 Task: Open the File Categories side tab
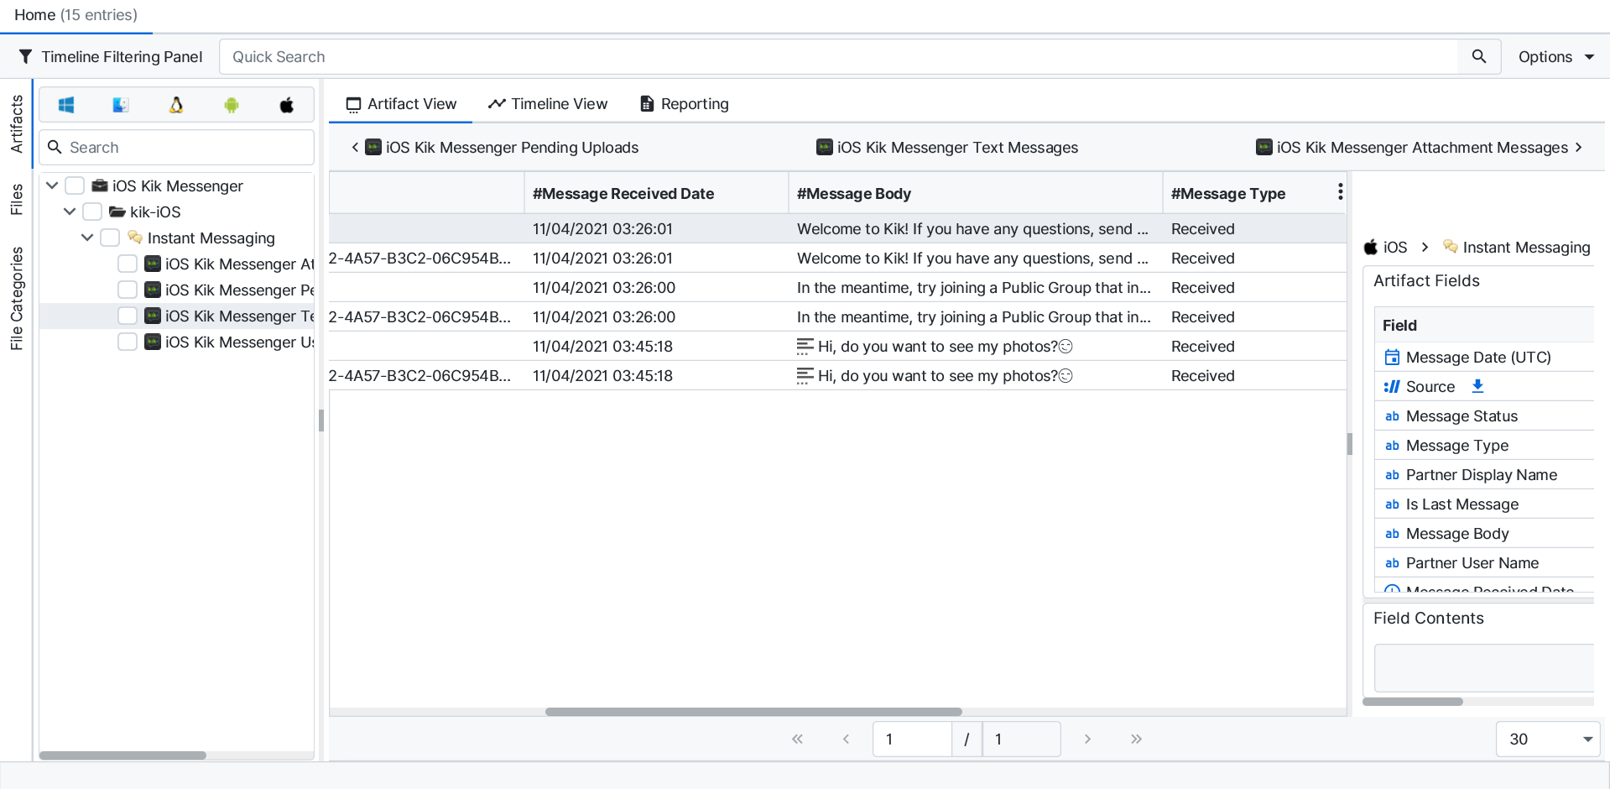(16, 298)
